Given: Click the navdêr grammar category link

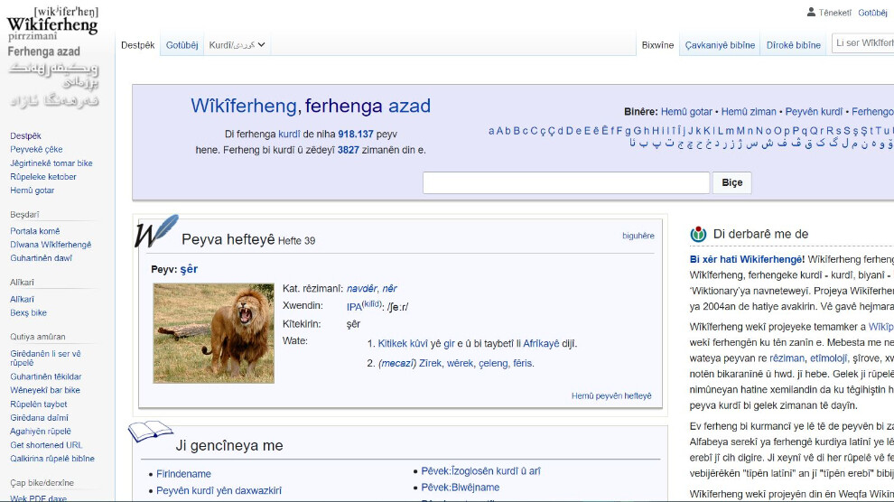Looking at the screenshot, I should (361, 288).
